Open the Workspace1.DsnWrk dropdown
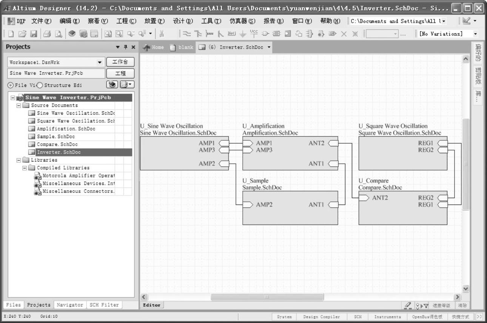487x323 pixels. click(100, 62)
